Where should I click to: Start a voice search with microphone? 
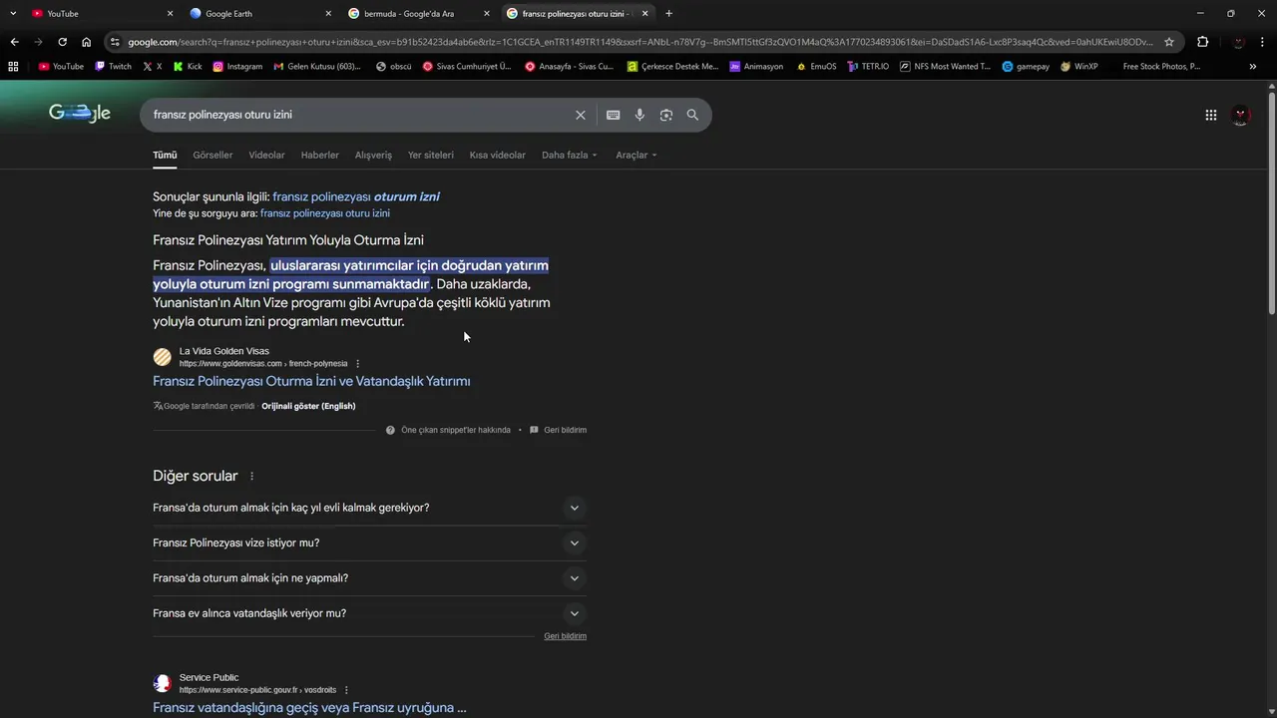pyautogui.click(x=639, y=115)
